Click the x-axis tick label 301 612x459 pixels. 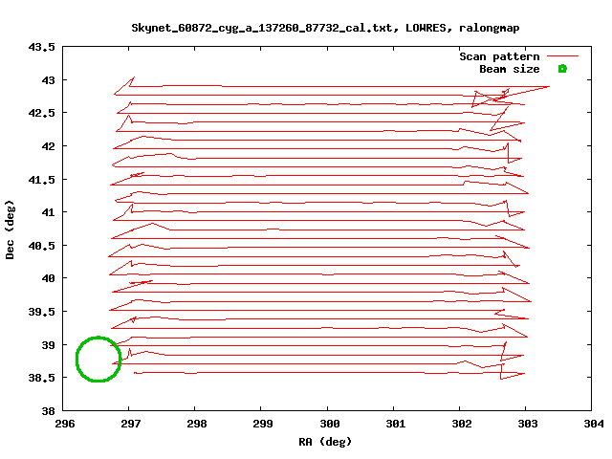pyautogui.click(x=396, y=424)
